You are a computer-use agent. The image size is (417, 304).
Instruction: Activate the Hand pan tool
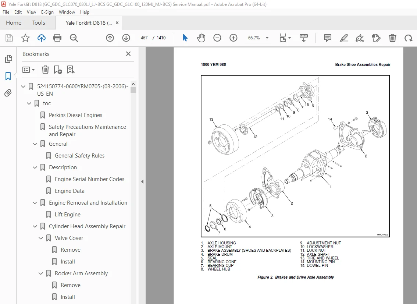[x=201, y=38]
